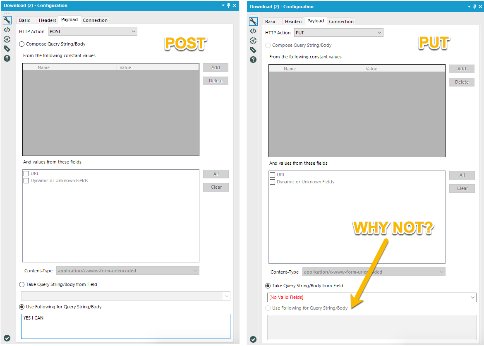Open Help via the question mark icon
484x346 pixels.
[x=7, y=58]
